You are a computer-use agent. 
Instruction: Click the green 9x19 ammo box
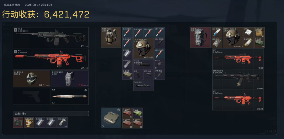click(x=138, y=113)
